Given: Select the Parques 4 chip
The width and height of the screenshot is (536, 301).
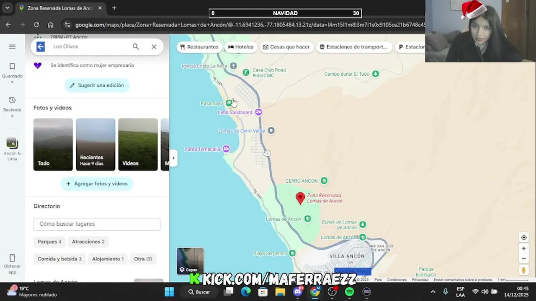Looking at the screenshot, I should click(x=49, y=242).
